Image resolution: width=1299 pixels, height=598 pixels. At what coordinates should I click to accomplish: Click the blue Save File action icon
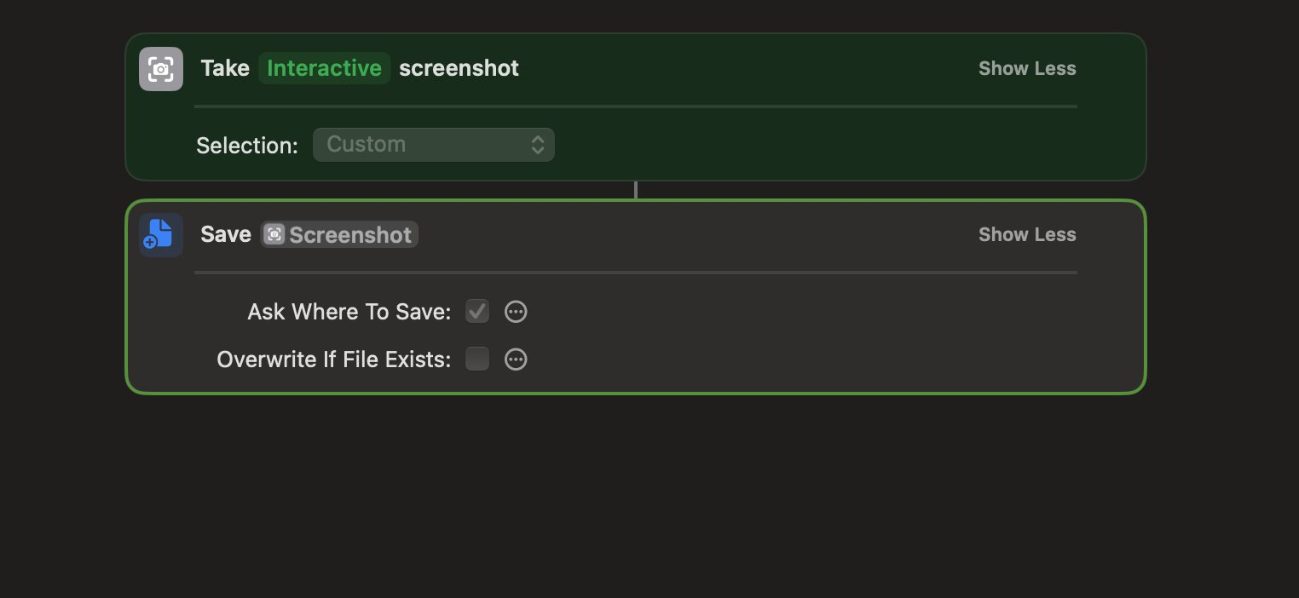coord(161,234)
